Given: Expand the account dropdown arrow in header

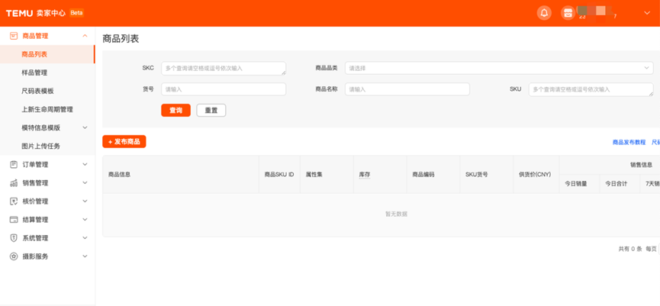Looking at the screenshot, I should (x=647, y=13).
